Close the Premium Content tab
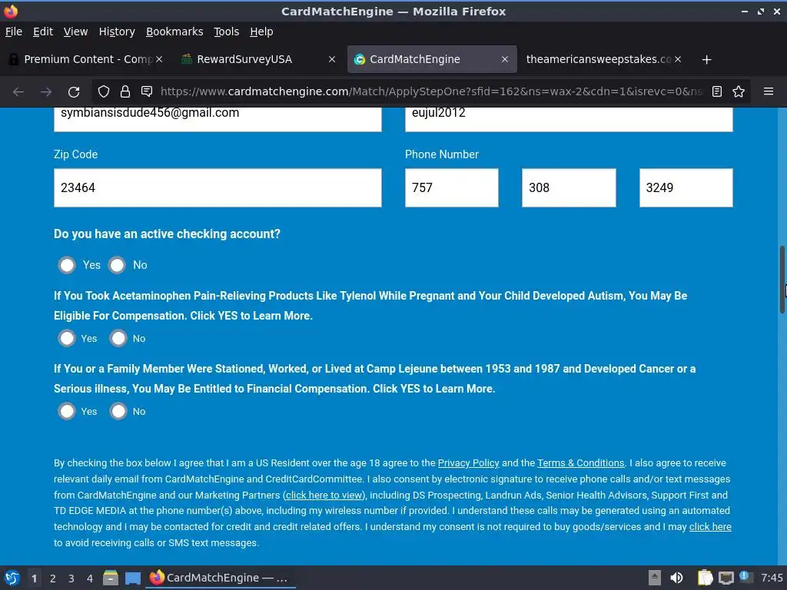This screenshot has height=590, width=787. tap(158, 59)
